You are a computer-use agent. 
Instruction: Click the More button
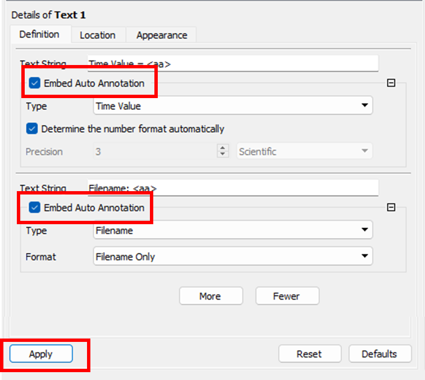(211, 296)
